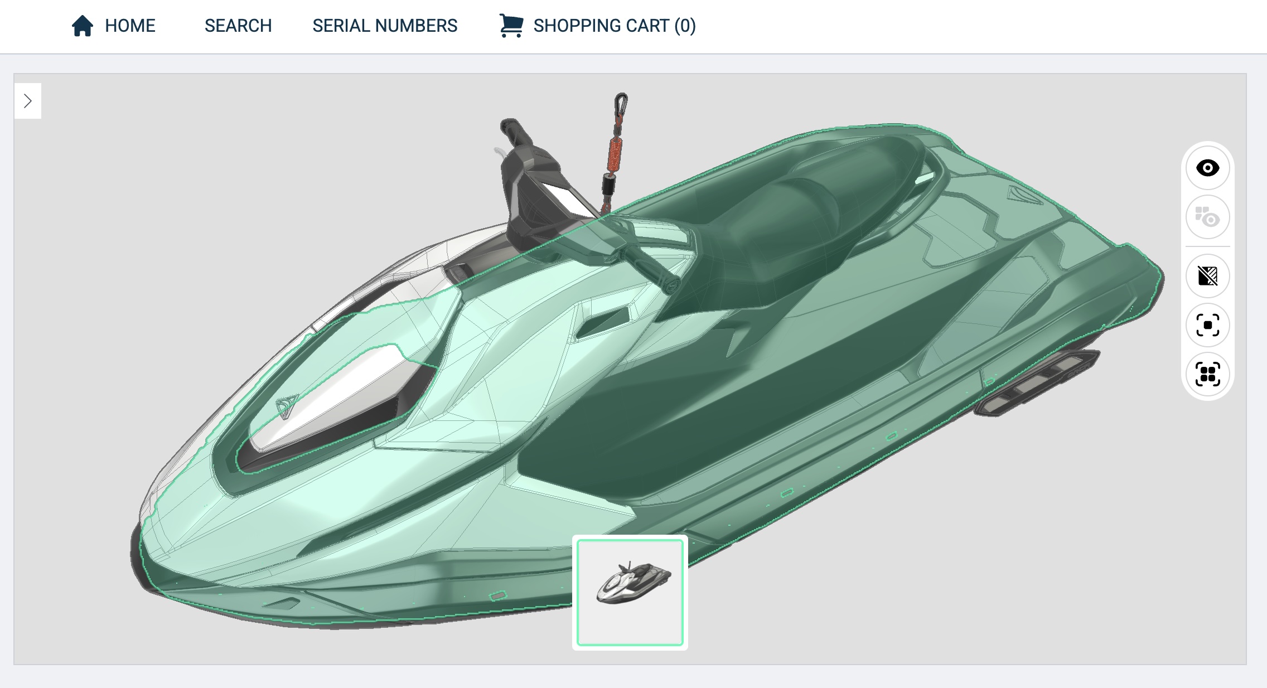This screenshot has width=1267, height=688.
Task: Click the shopping cart icon
Action: point(511,26)
